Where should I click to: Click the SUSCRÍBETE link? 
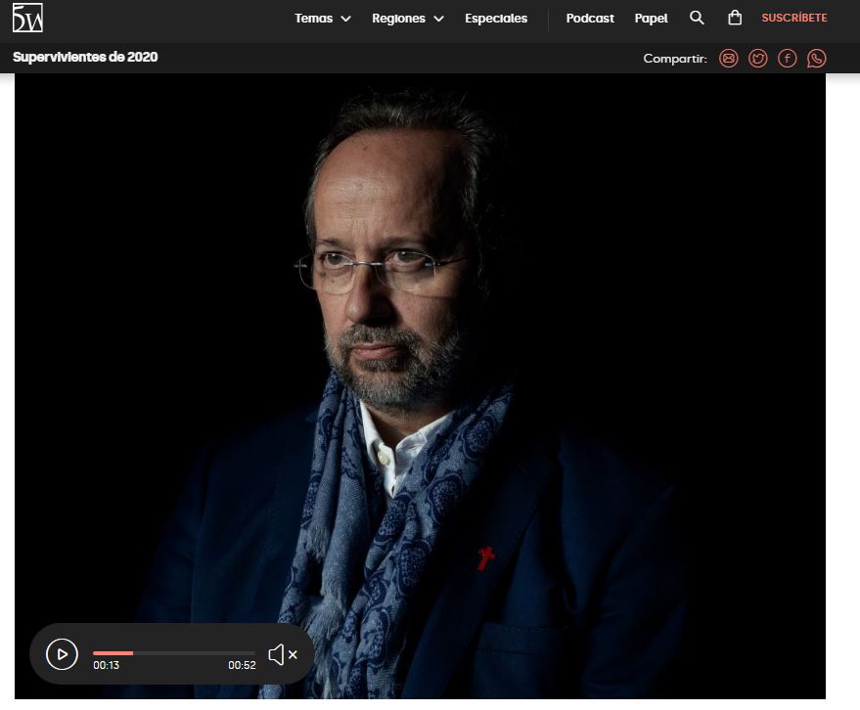click(x=793, y=19)
